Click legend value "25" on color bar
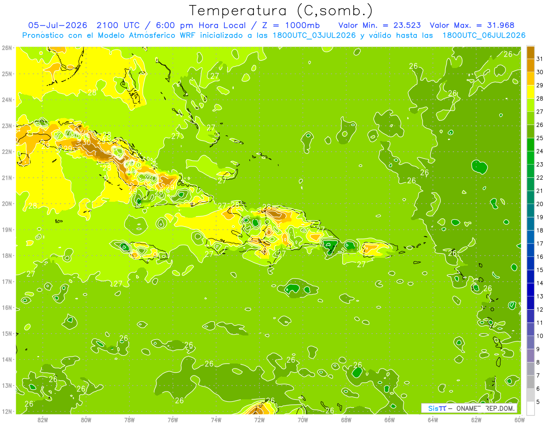 [x=540, y=138]
